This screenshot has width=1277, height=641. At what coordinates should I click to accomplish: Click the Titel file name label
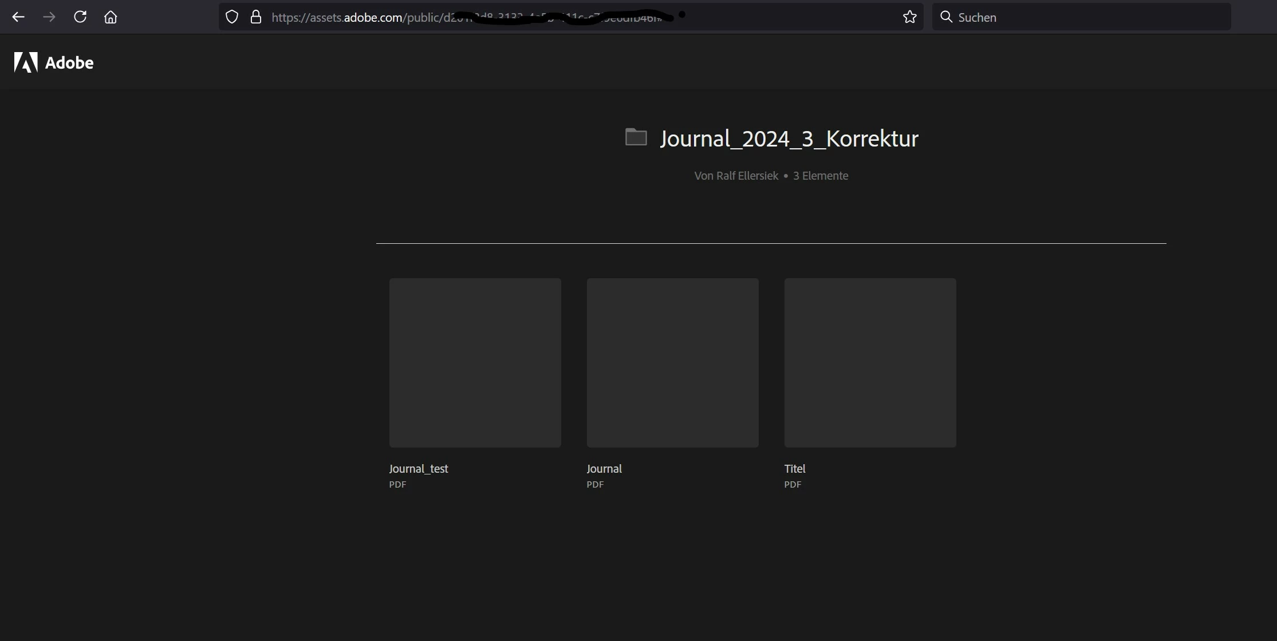pyautogui.click(x=795, y=469)
